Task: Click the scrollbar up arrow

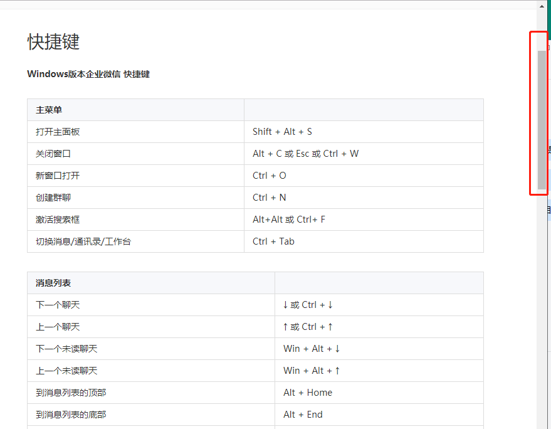Action: click(x=542, y=6)
